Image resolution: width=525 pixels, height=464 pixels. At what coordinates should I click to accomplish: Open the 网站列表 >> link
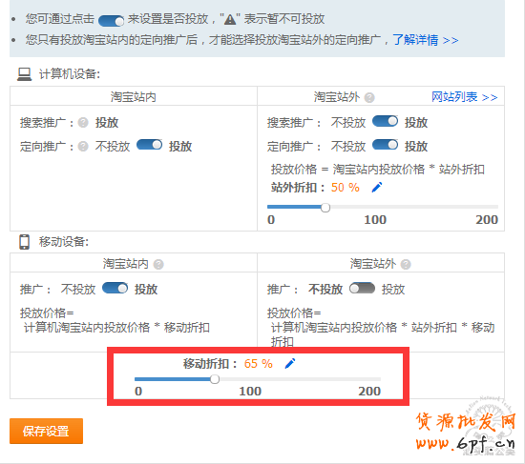465,97
